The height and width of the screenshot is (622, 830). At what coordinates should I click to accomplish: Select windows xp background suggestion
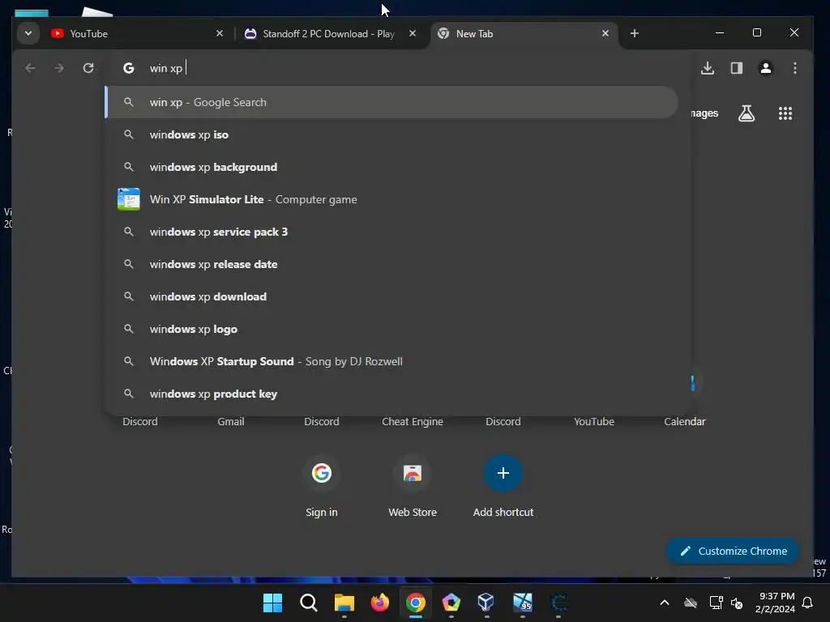pos(391,167)
